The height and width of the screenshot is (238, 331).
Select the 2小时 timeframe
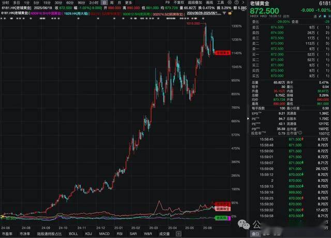coord(94,3)
